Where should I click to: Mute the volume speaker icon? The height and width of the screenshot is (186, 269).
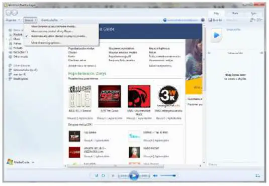click(x=155, y=175)
